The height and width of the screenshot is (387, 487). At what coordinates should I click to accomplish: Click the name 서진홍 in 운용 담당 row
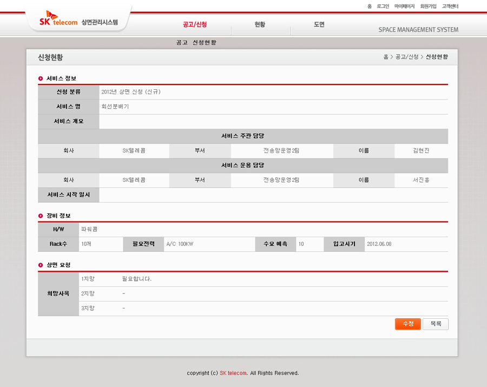tap(421, 180)
